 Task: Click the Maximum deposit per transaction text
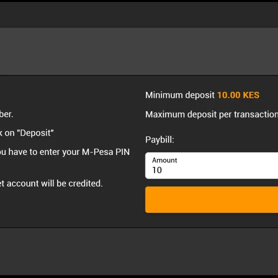point(211,115)
